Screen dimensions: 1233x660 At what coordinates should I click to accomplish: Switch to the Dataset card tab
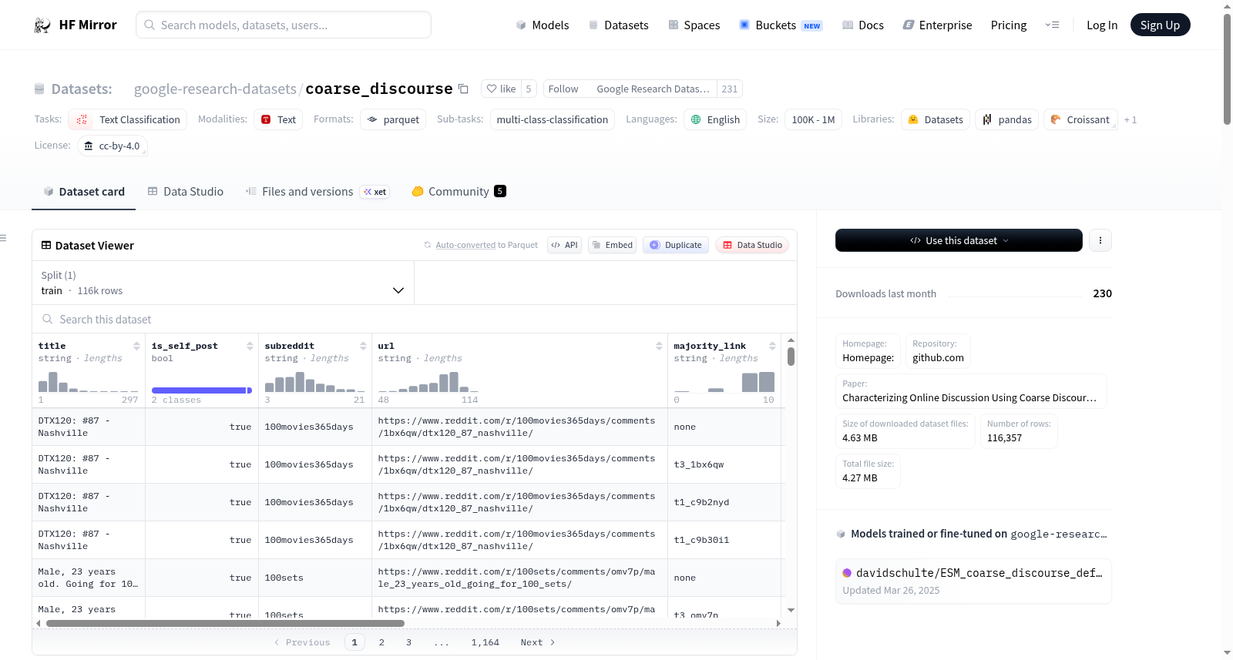point(84,192)
